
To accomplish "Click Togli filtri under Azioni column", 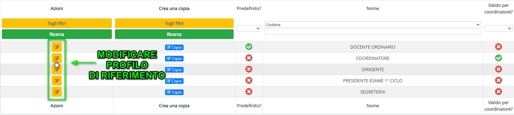I will [x=57, y=23].
